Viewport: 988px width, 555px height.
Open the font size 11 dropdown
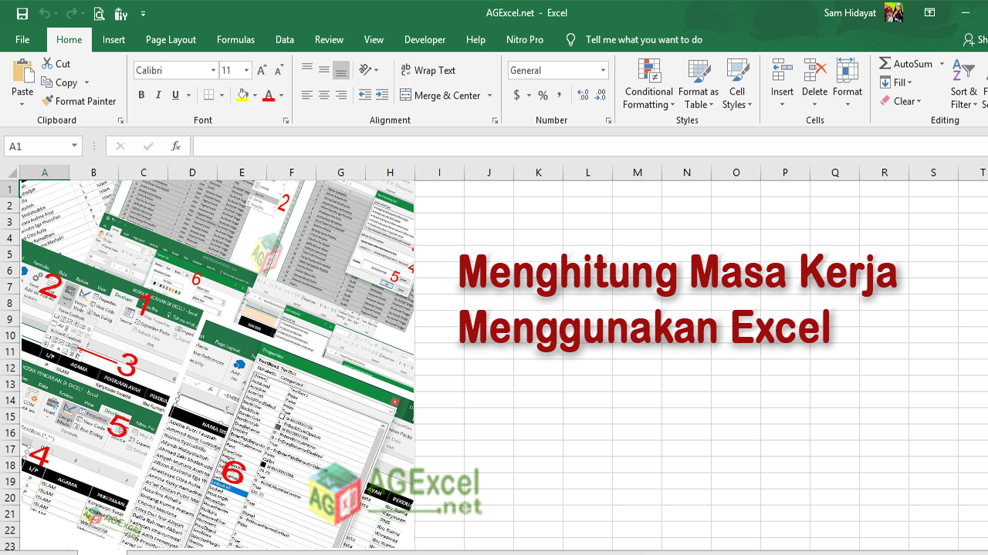pos(246,70)
